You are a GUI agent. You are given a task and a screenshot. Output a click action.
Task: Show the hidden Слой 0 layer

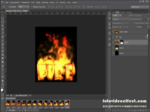click(x=113, y=48)
